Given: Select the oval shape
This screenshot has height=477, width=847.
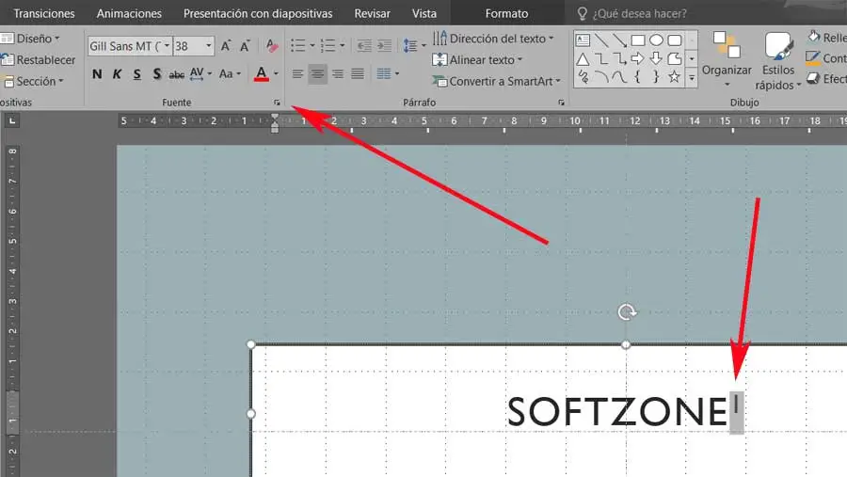Looking at the screenshot, I should (656, 40).
